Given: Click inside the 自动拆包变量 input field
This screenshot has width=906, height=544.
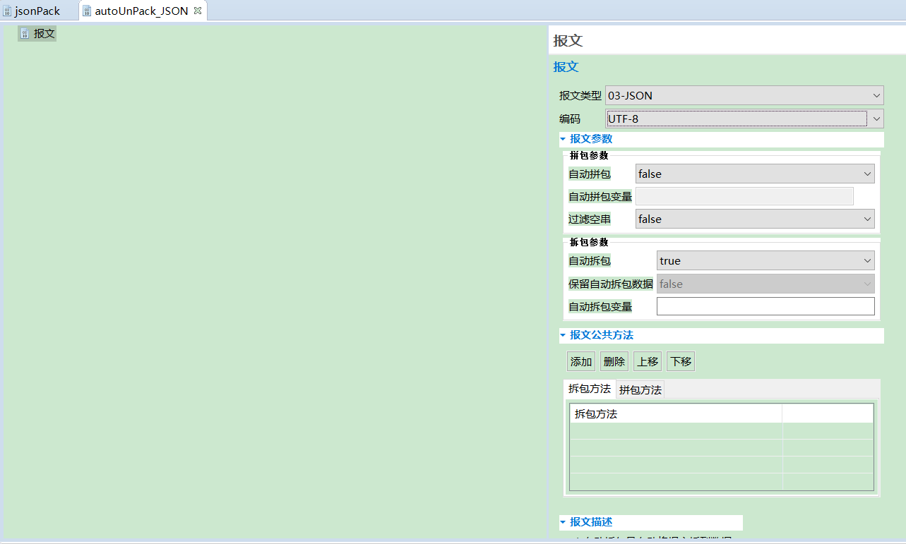Looking at the screenshot, I should pyautogui.click(x=765, y=306).
